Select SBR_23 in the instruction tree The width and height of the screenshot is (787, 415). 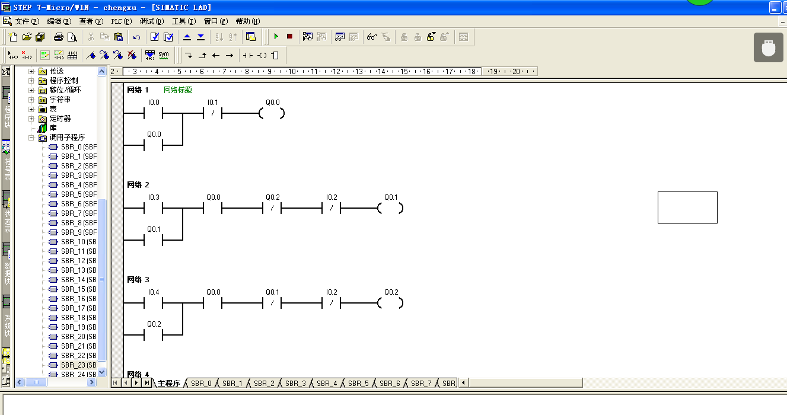pyautogui.click(x=78, y=365)
